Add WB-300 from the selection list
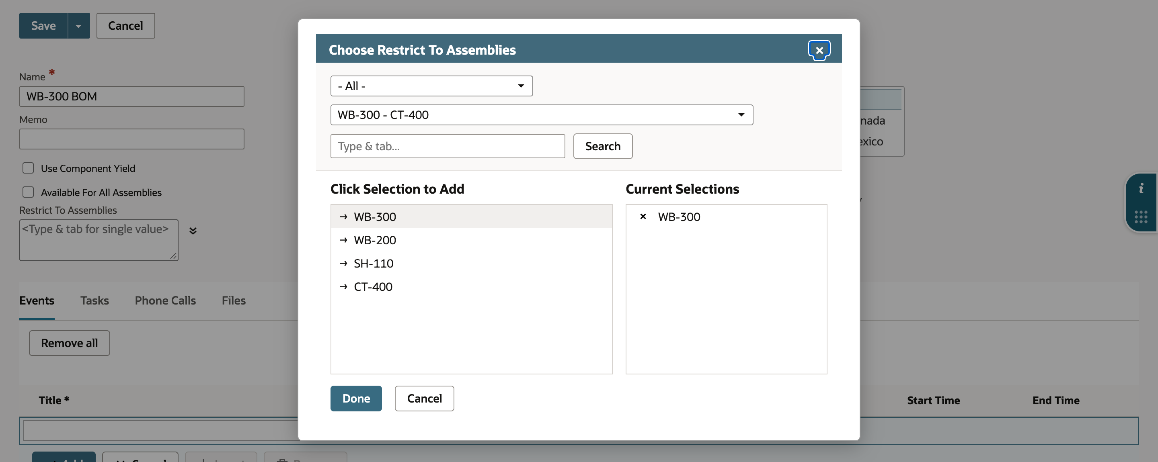 (471, 217)
